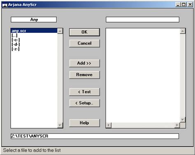
Task: Open the Help button
Action: [x=84, y=123]
